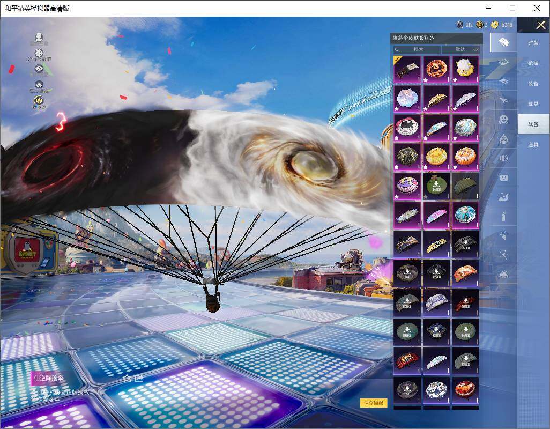This screenshot has width=550, height=429.
Task: Download the 650KB dark ribbed parachute
Action: 465,244
